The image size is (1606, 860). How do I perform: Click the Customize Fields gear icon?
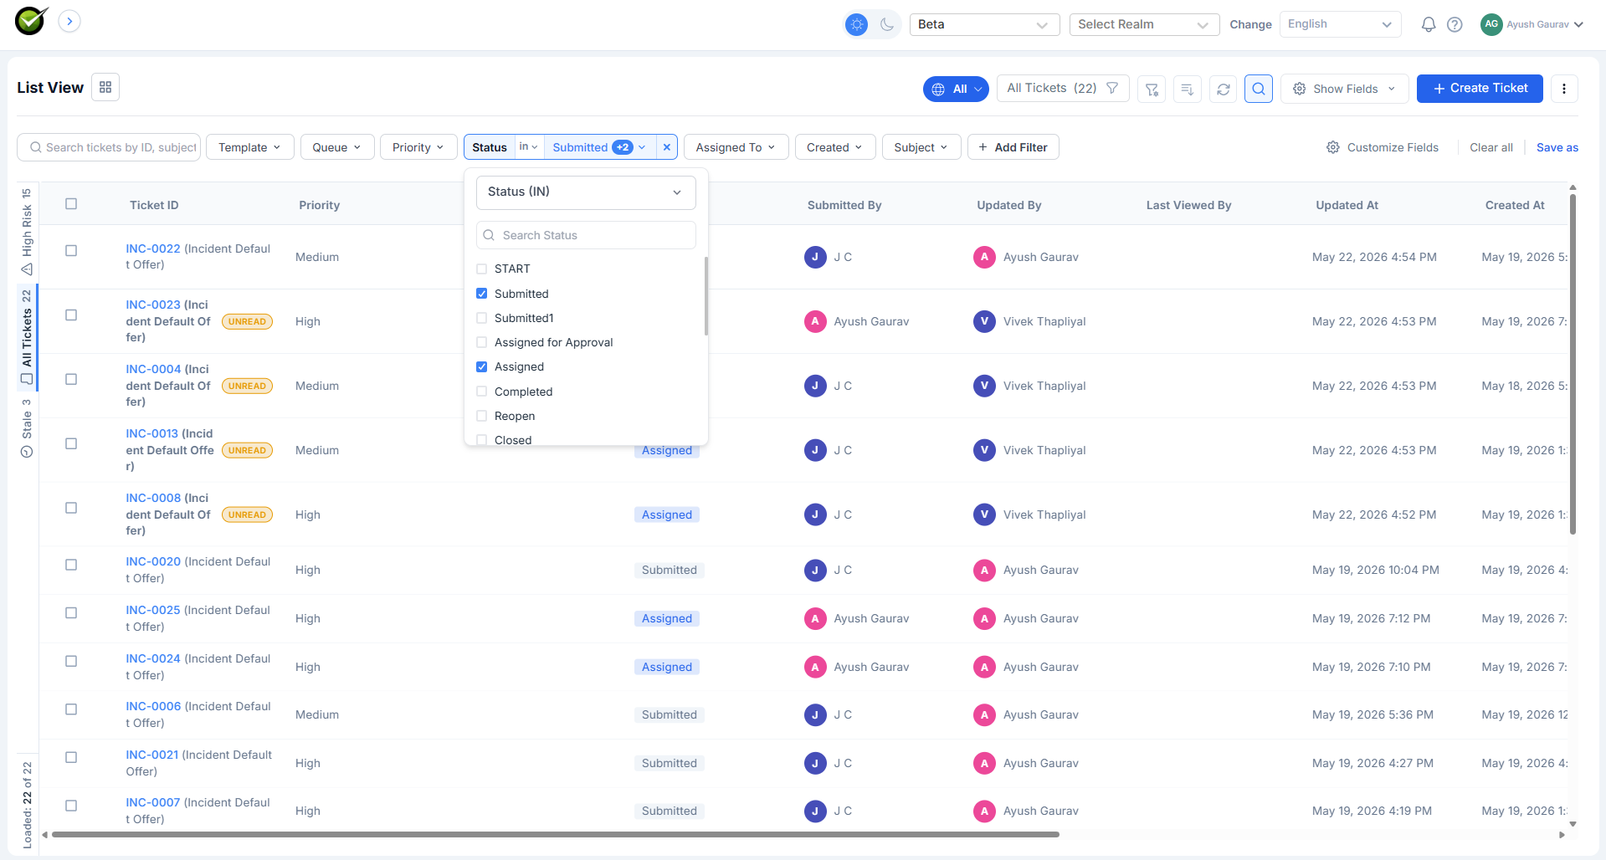click(x=1333, y=147)
